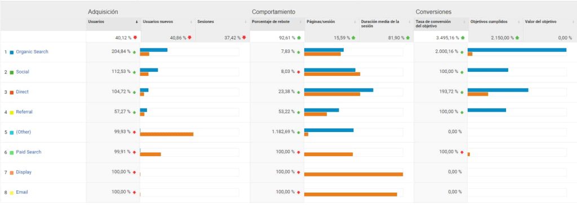This screenshot has width=577, height=205.
Task: Click the red arrow next to 99,91 %
Action: click(134, 152)
